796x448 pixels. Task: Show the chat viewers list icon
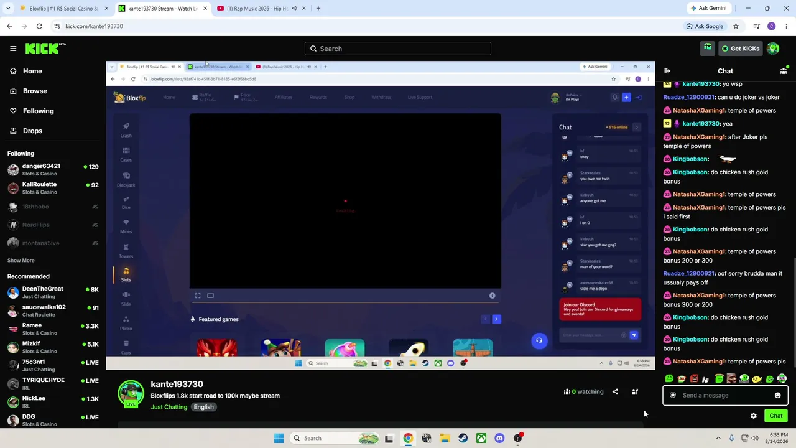pyautogui.click(x=784, y=71)
